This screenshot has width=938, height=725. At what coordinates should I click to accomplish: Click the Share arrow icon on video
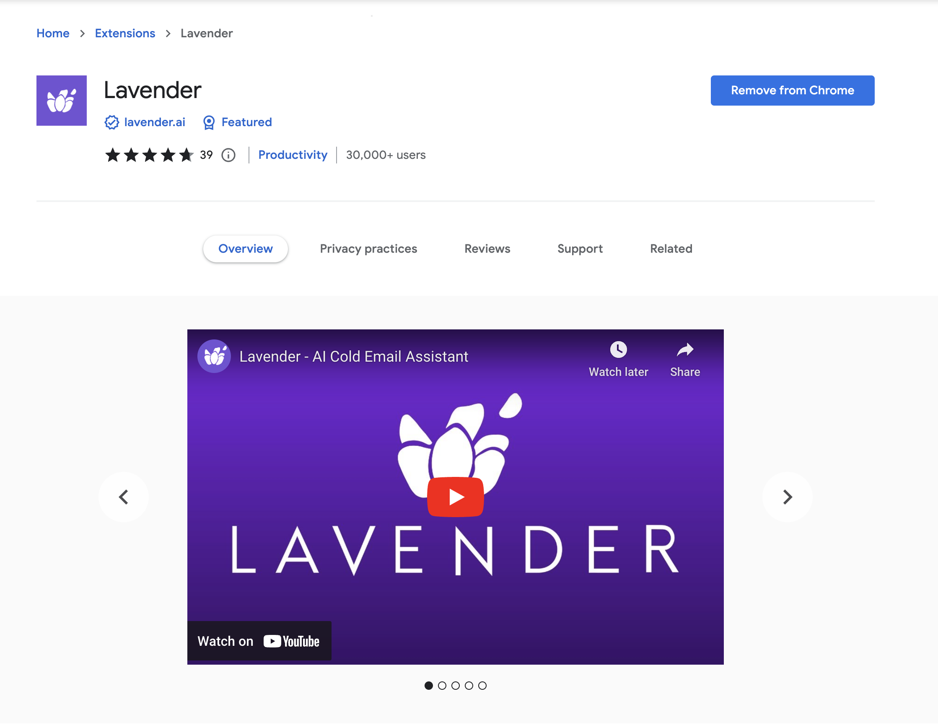pyautogui.click(x=685, y=350)
